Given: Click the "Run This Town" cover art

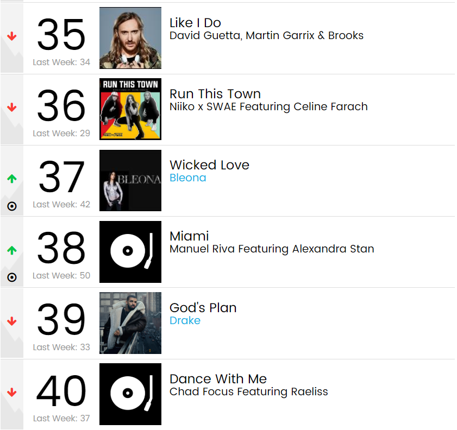Looking at the screenshot, I should 130,109.
